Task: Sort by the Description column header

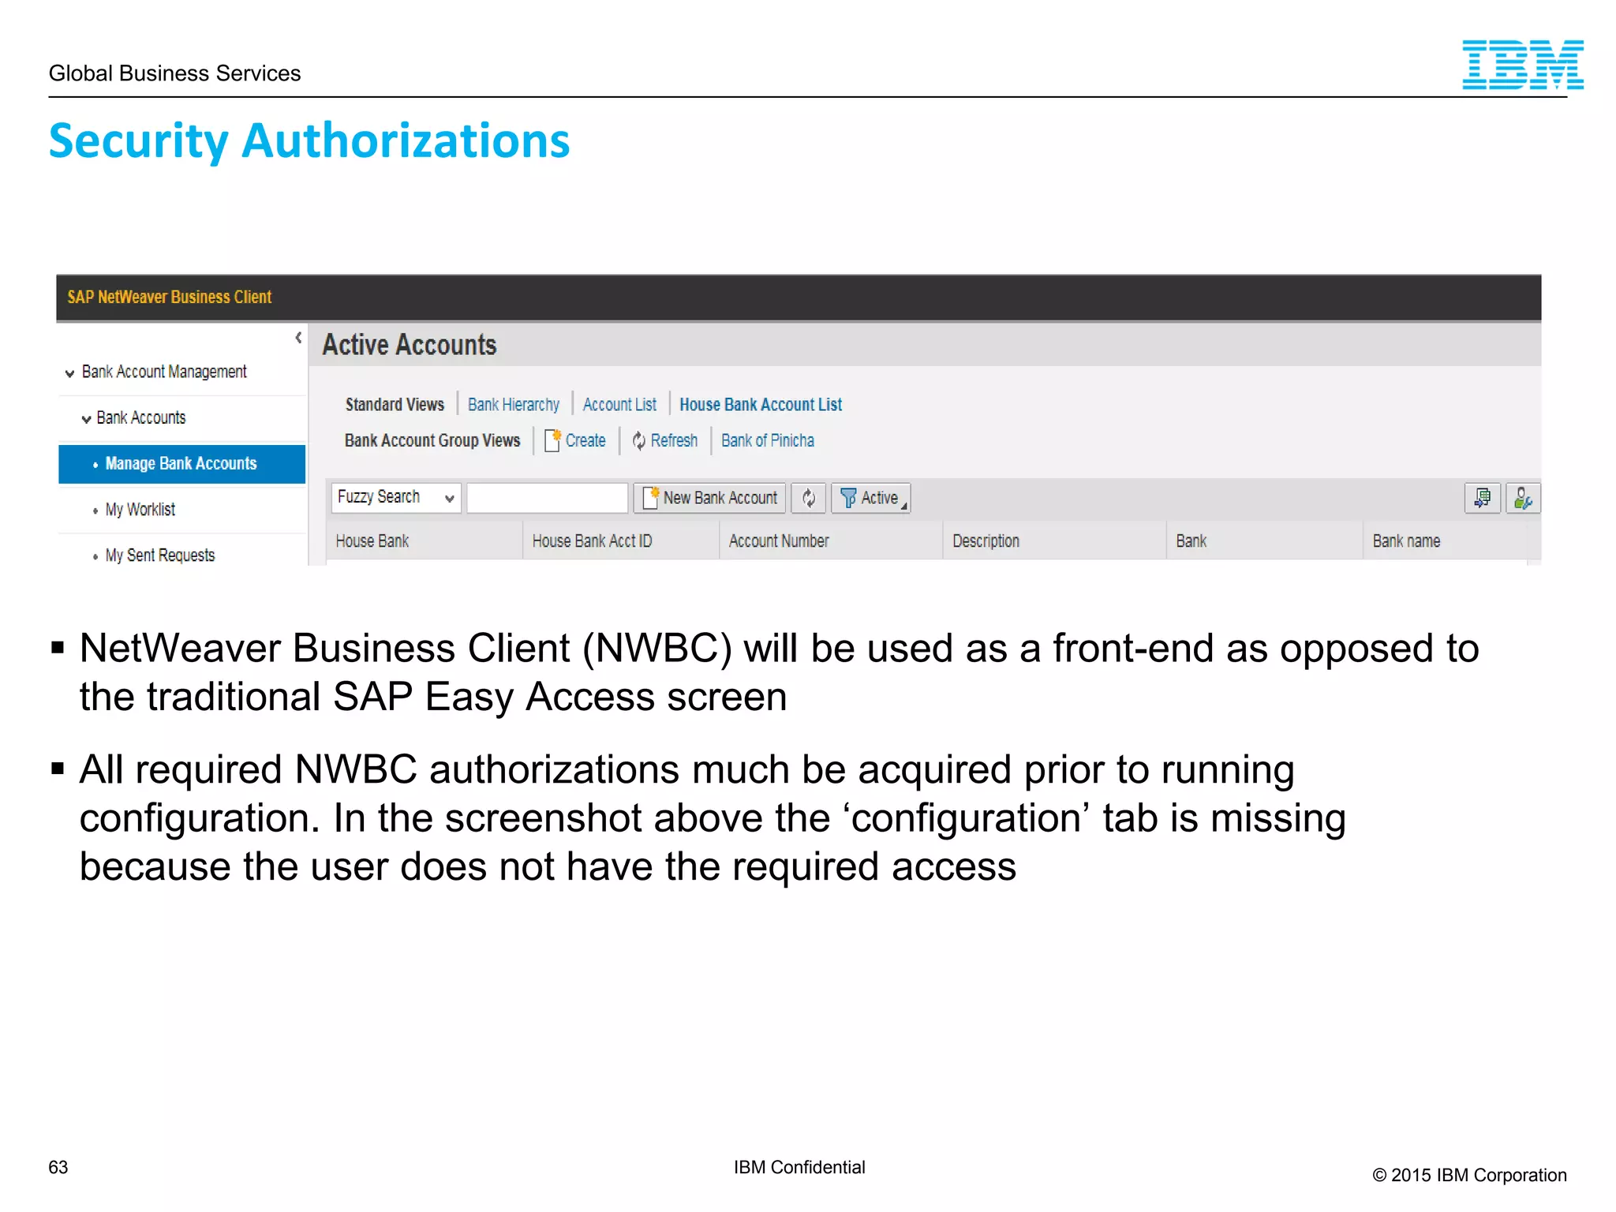Action: point(1054,541)
